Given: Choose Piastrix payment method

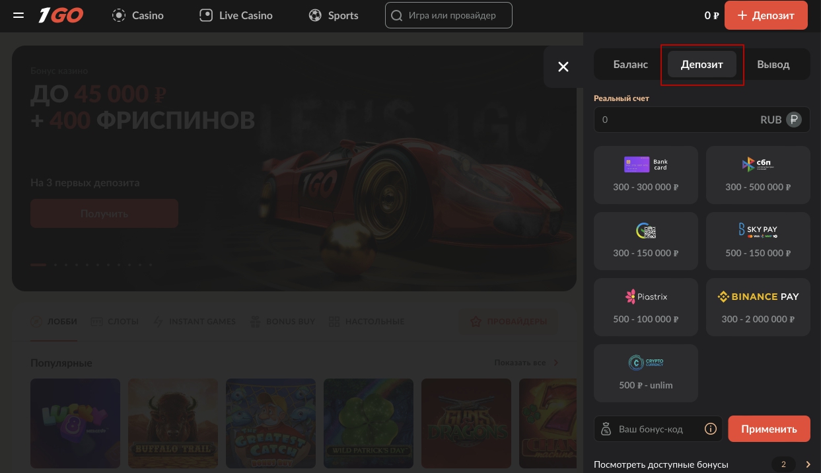Looking at the screenshot, I should point(646,307).
